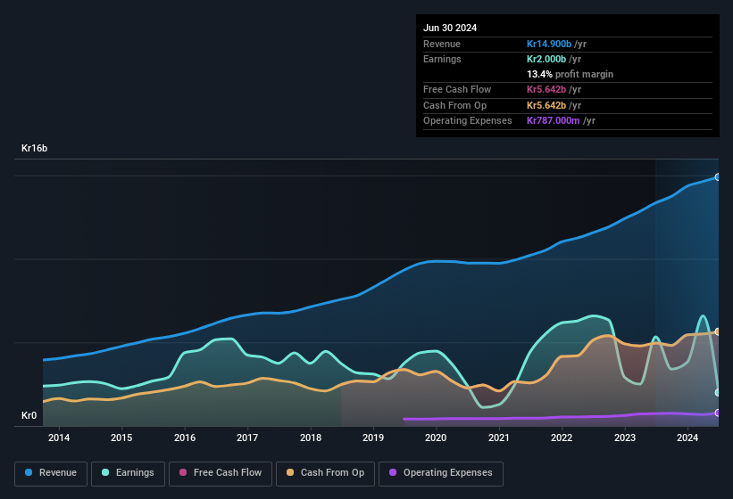The width and height of the screenshot is (733, 499).
Task: Click the Kr787.000m operating expenses value
Action: tap(553, 121)
